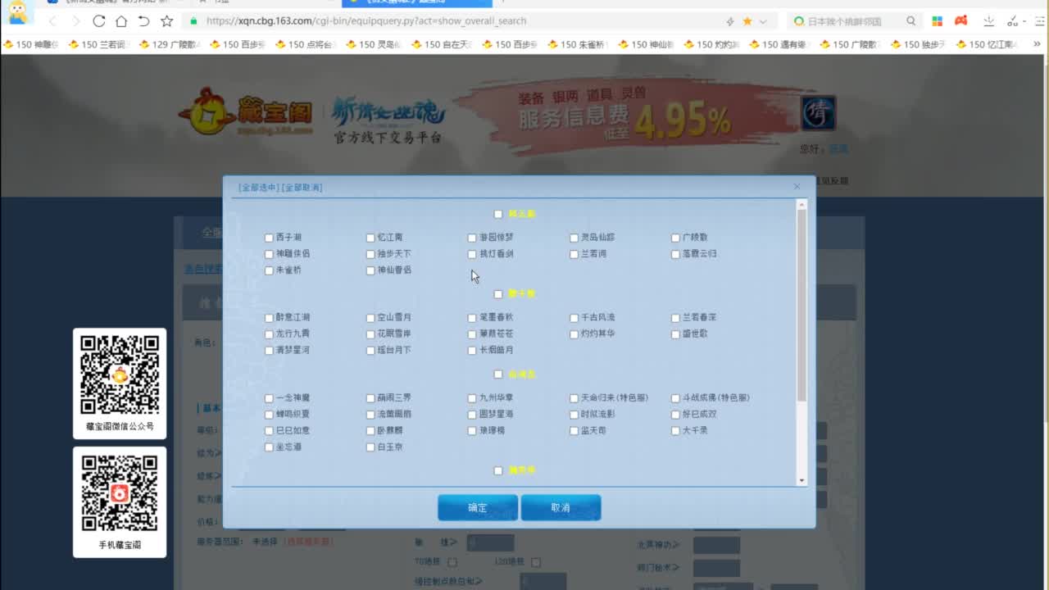Click the browser refresh icon
This screenshot has height=590, width=1049.
pos(99,20)
